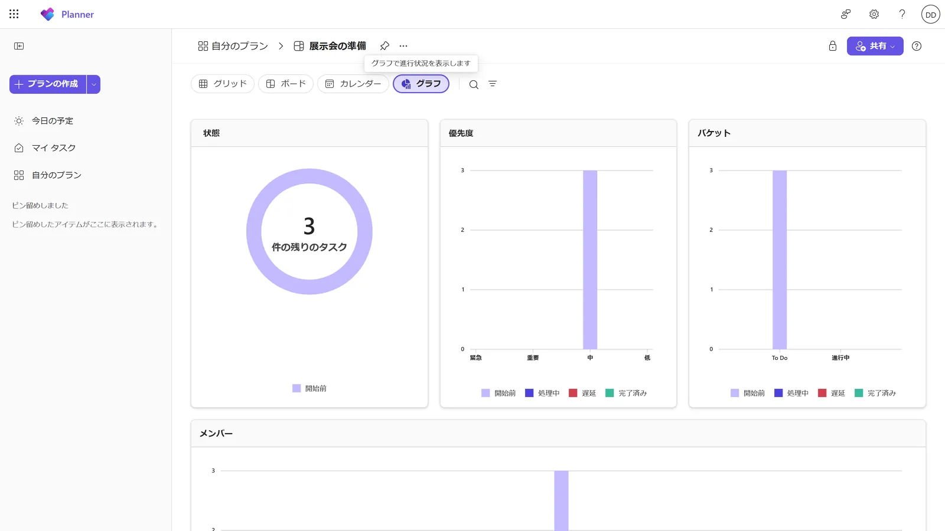945x531 pixels.
Task: Open the filter icon
Action: (x=493, y=84)
